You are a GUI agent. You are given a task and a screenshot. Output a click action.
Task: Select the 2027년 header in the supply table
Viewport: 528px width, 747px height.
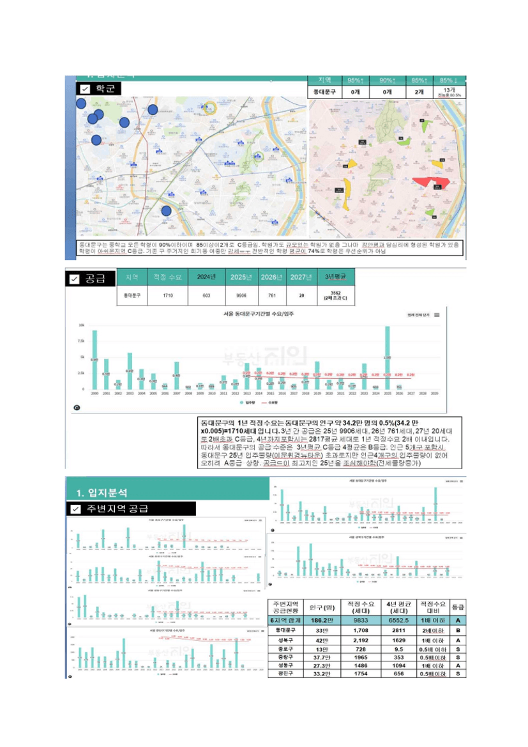coord(301,277)
